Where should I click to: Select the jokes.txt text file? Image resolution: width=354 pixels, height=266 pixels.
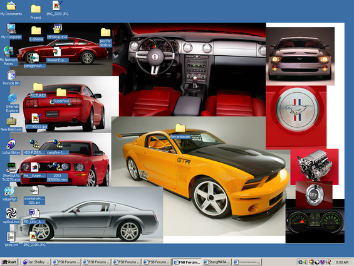pos(11,239)
